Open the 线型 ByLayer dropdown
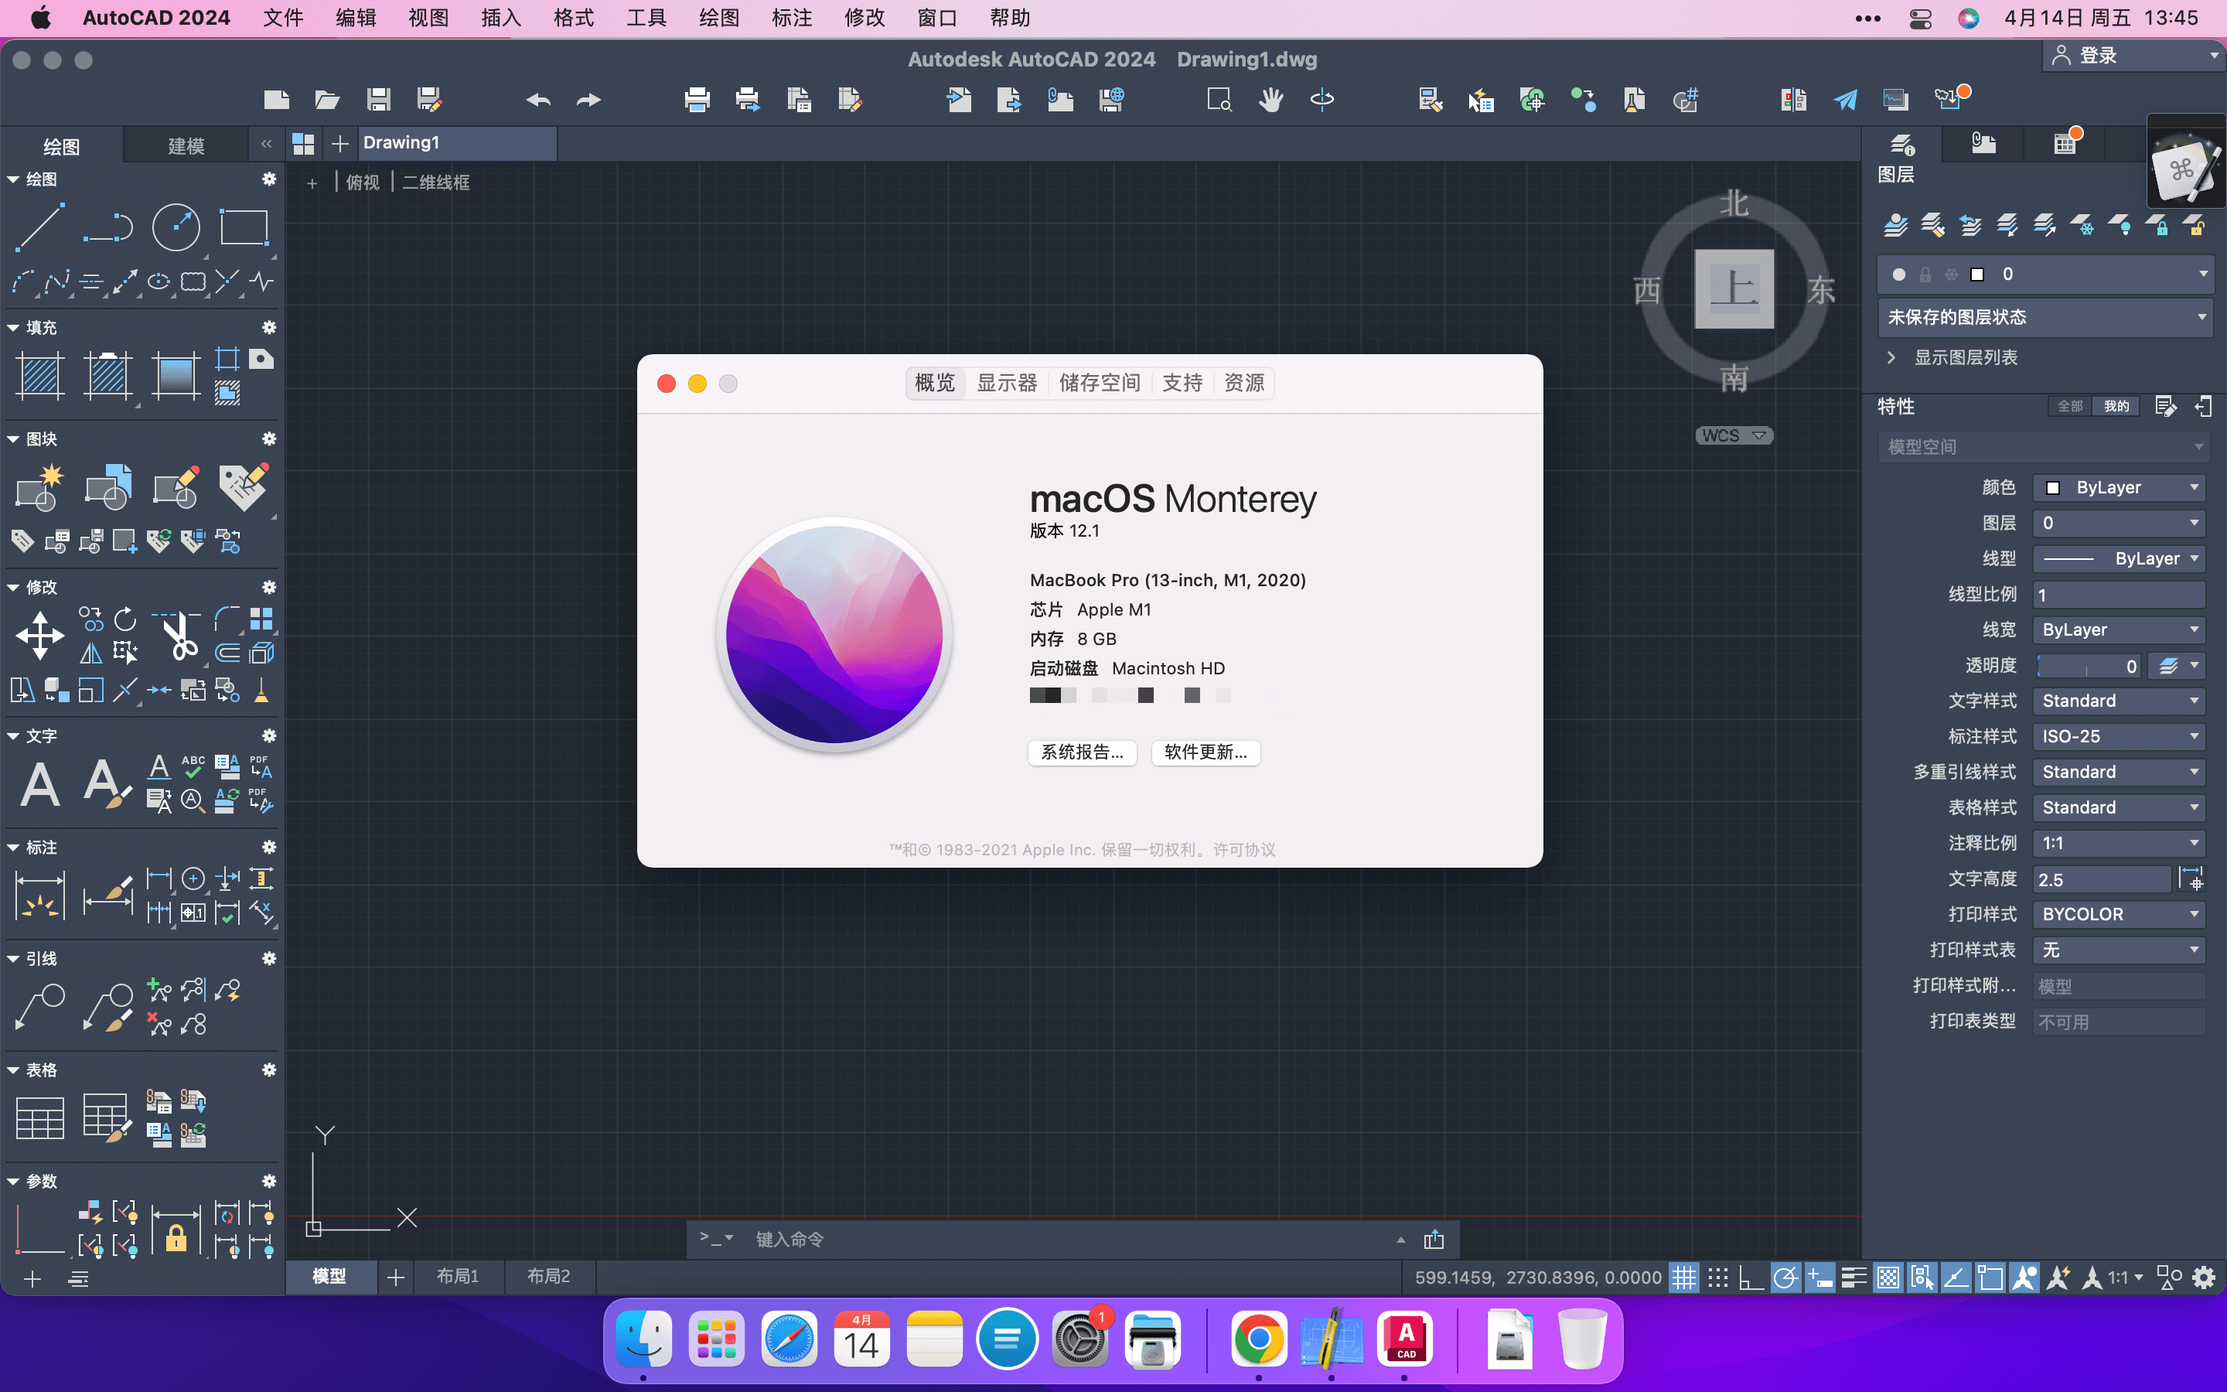 pos(2119,559)
